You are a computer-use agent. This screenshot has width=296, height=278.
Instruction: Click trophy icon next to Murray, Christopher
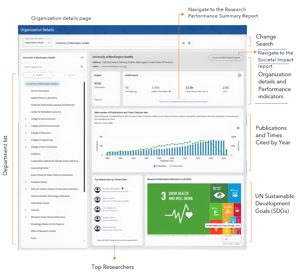[123, 189]
